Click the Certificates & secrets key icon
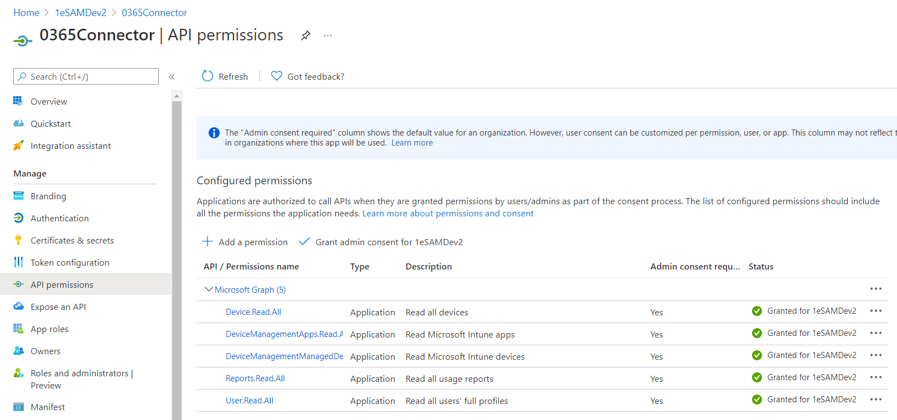 pos(18,240)
